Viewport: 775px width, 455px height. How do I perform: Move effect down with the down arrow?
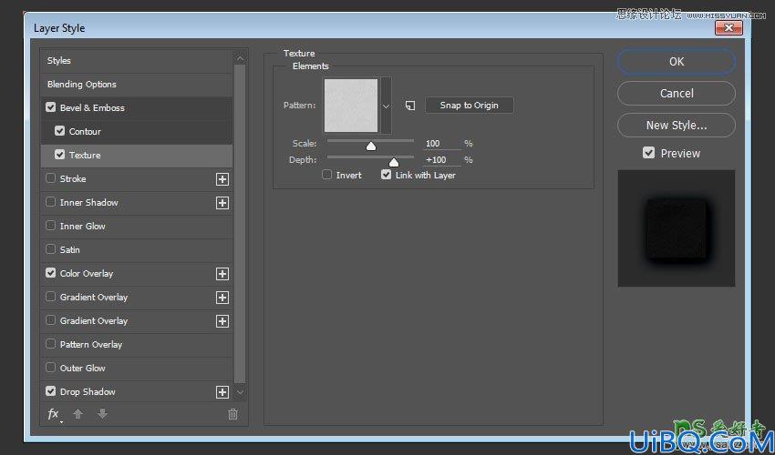(x=102, y=414)
